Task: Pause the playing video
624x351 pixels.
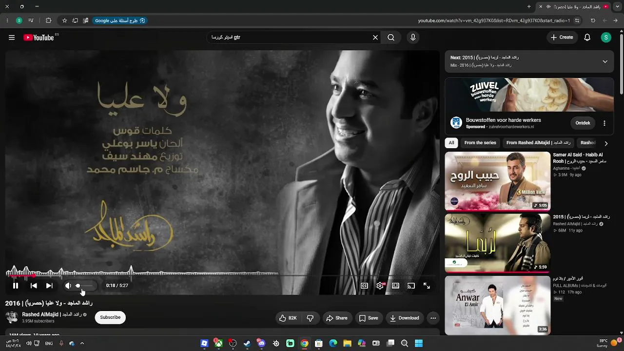Action: [16, 286]
